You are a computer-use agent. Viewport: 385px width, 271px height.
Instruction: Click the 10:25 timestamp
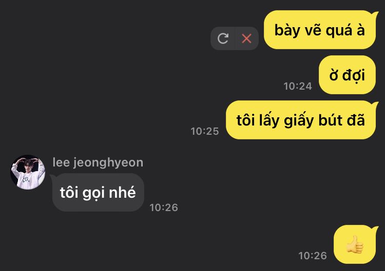[204, 131]
